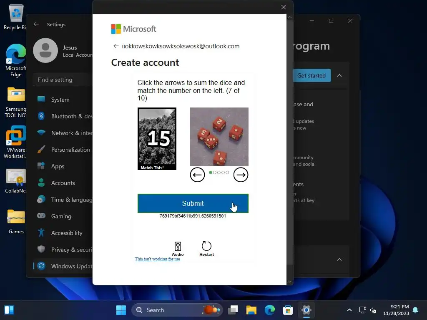The image size is (427, 320).
Task: Minimize the Settings window
Action: tap(312, 21)
